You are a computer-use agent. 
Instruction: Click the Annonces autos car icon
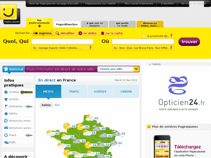point(6,128)
